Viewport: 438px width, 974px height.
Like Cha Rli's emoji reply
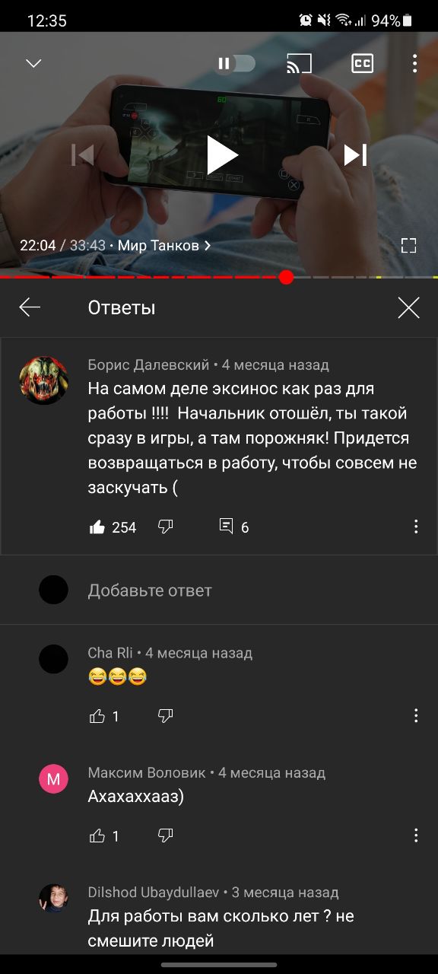(x=97, y=716)
